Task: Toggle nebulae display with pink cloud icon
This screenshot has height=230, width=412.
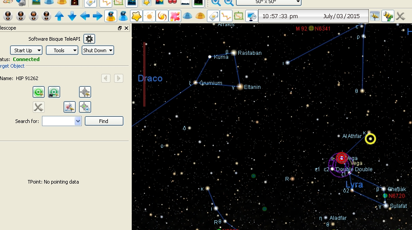Action: [x=175, y=16]
